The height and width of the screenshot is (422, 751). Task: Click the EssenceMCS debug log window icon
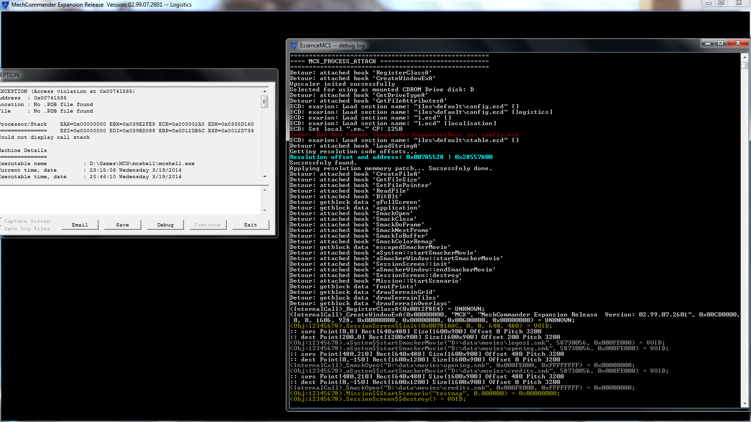(x=294, y=45)
